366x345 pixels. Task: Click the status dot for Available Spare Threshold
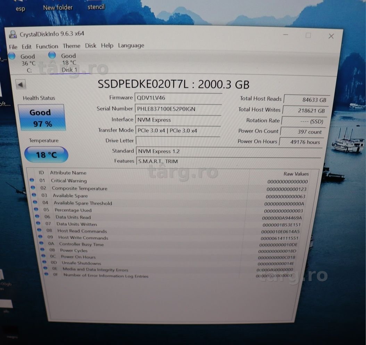35,202
